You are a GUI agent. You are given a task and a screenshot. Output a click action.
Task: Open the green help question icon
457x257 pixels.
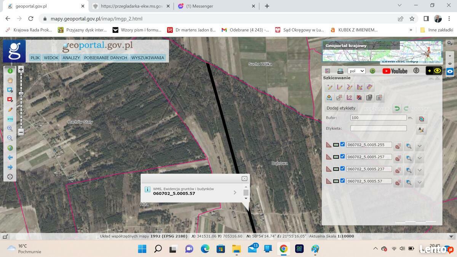[x=372, y=71]
